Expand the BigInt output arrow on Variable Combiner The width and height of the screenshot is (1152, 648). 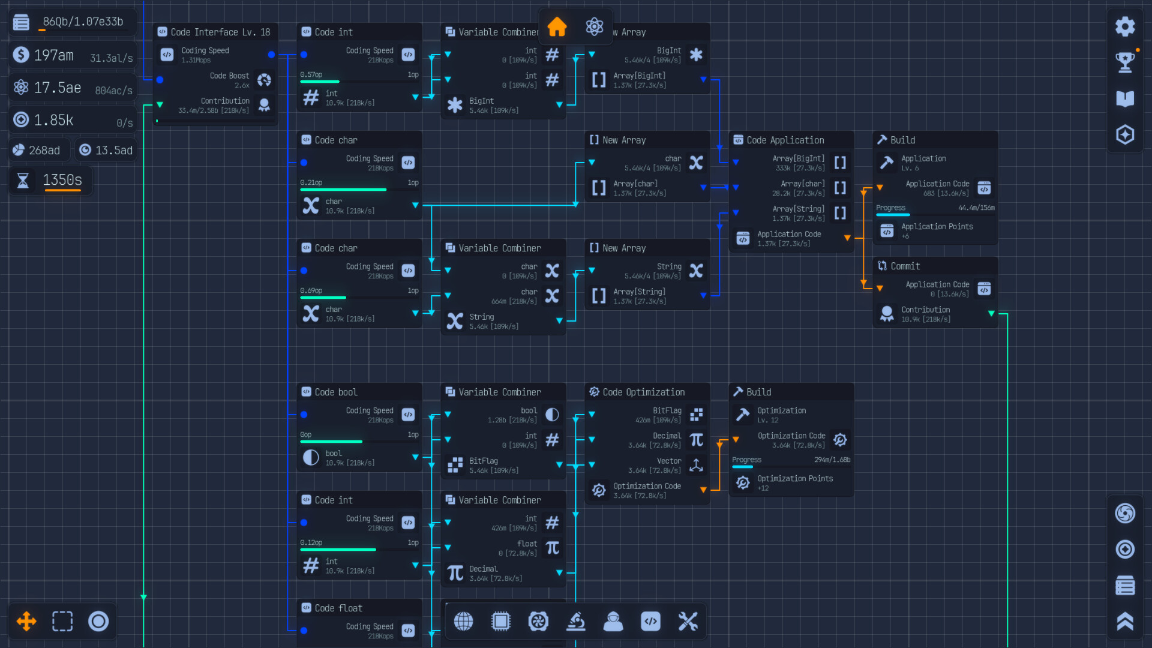[559, 104]
